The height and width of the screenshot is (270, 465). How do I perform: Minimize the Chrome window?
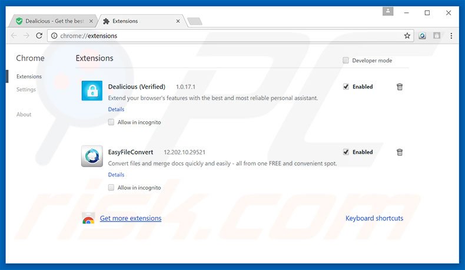(x=406, y=13)
